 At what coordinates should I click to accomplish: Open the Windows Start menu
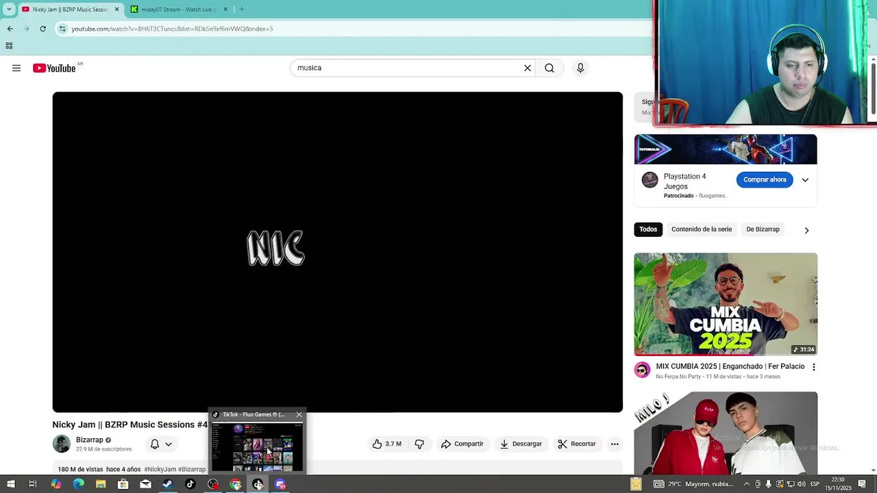(10, 484)
